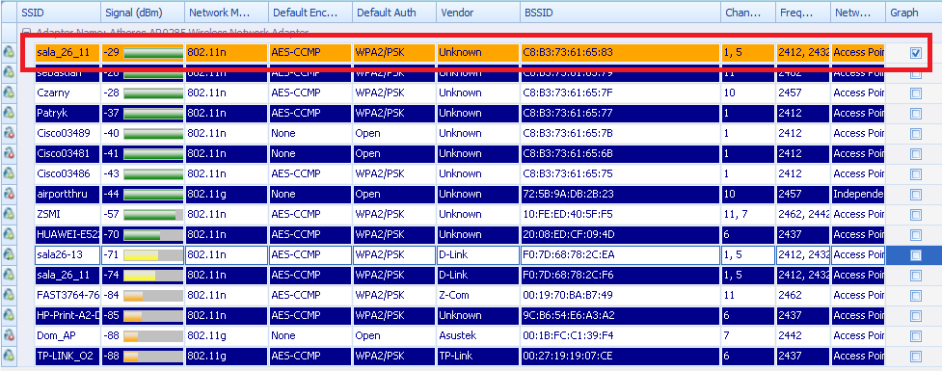Click the network icon beside TP-LINK_O2

[x=9, y=356]
